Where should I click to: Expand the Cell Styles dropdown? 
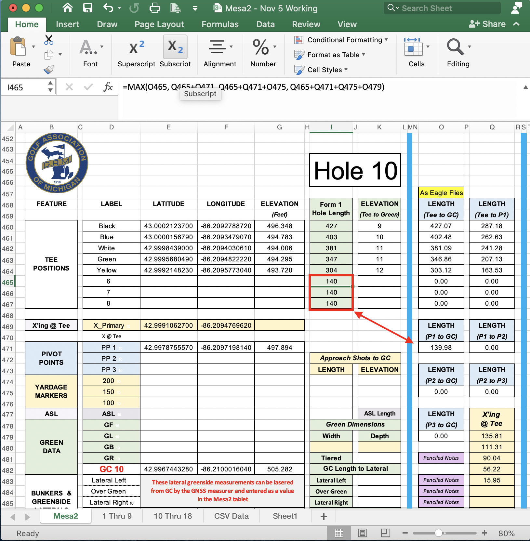point(346,70)
